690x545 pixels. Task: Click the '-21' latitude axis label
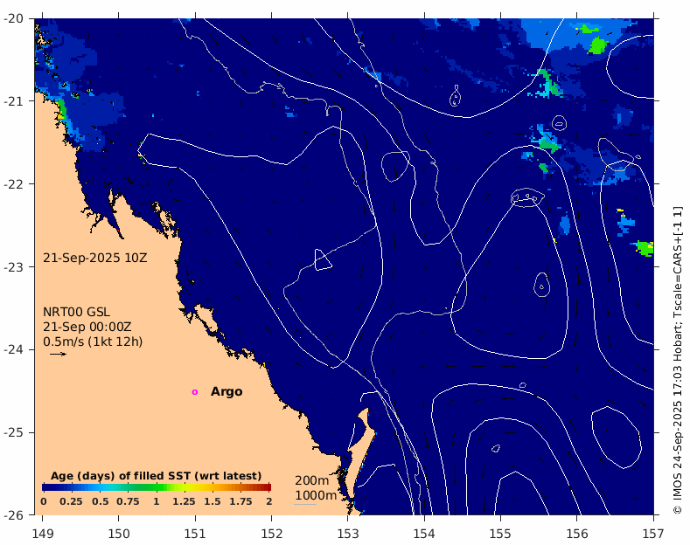(13, 101)
